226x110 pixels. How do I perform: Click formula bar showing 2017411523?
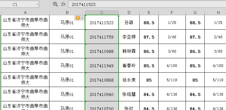point(147,4)
